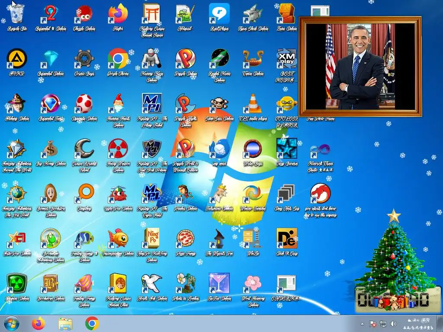Launch Alchemy Deluxe wizard icon
Image resolution: width=443 pixels, height=332 pixels.
(x=17, y=103)
